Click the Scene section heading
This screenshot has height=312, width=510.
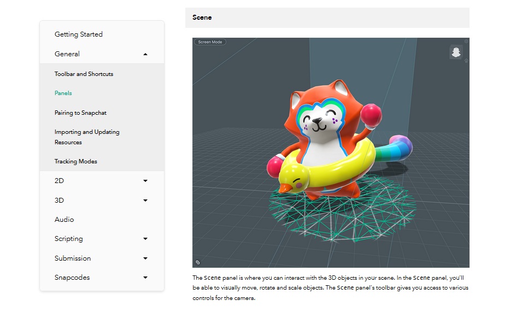(x=202, y=17)
